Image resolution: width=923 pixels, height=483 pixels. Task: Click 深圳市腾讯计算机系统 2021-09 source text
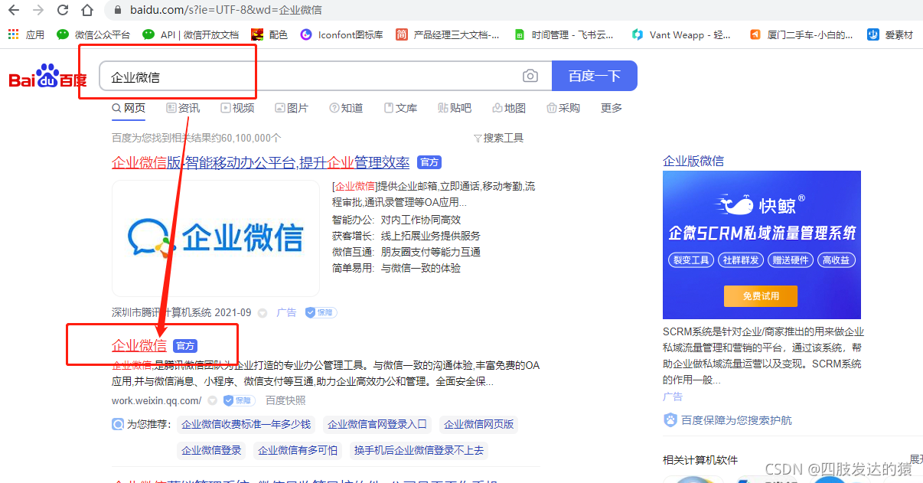(181, 312)
